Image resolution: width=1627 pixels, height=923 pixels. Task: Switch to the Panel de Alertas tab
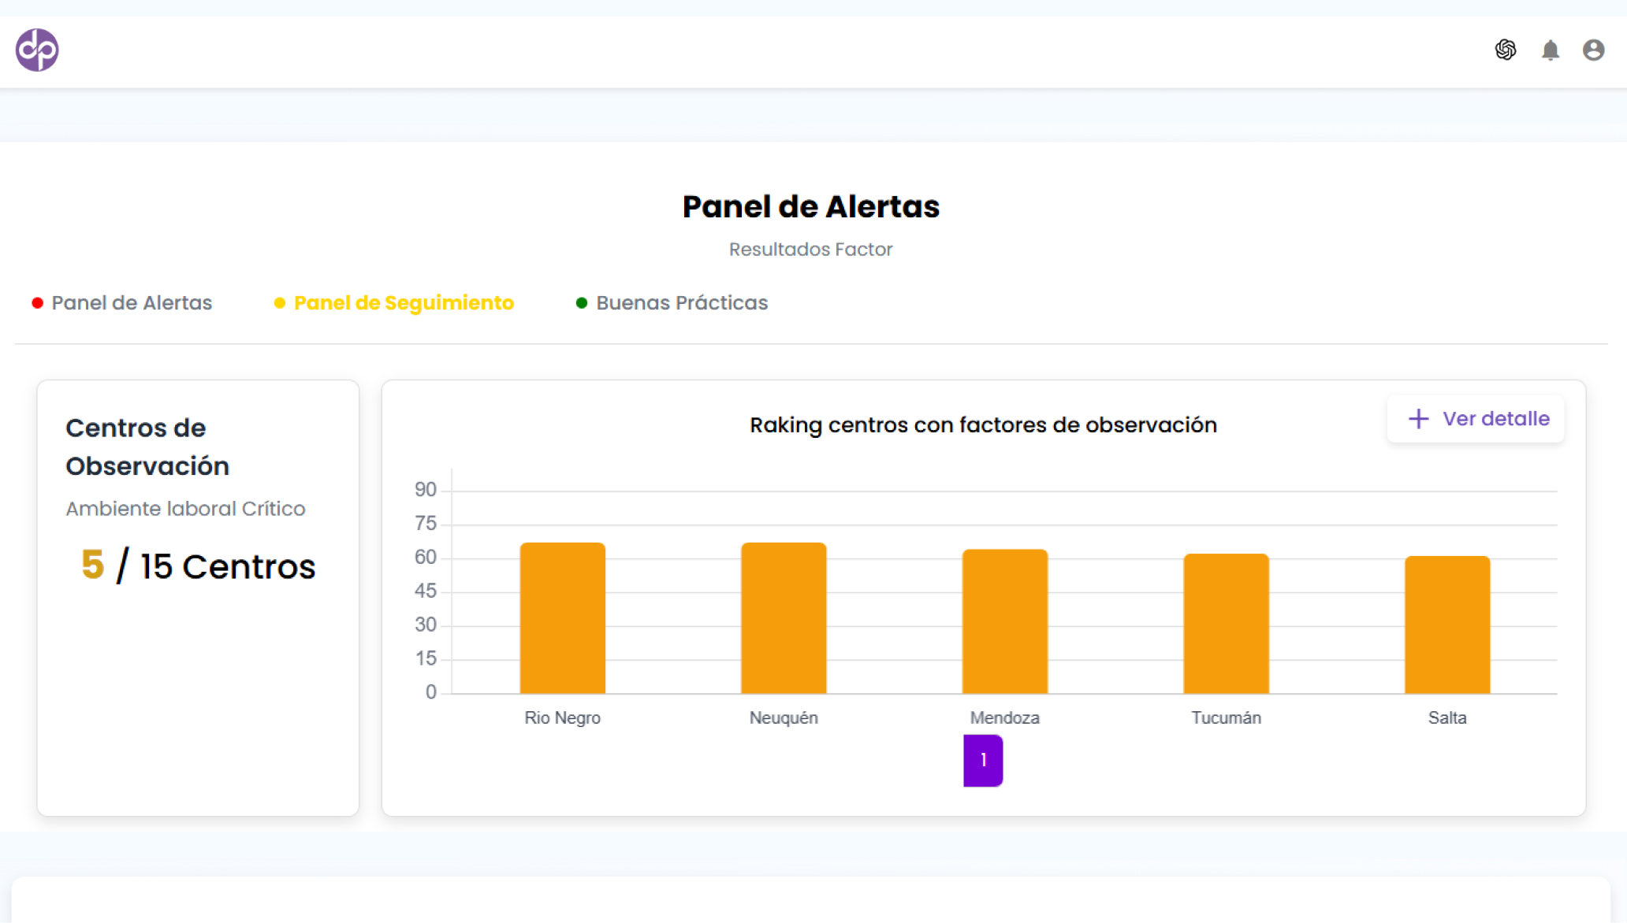[132, 303]
